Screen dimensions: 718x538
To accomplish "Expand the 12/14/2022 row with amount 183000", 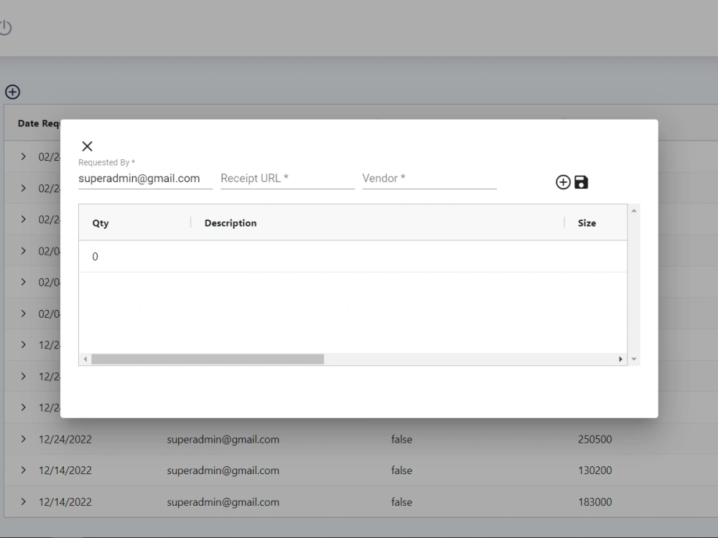I will (x=24, y=502).
